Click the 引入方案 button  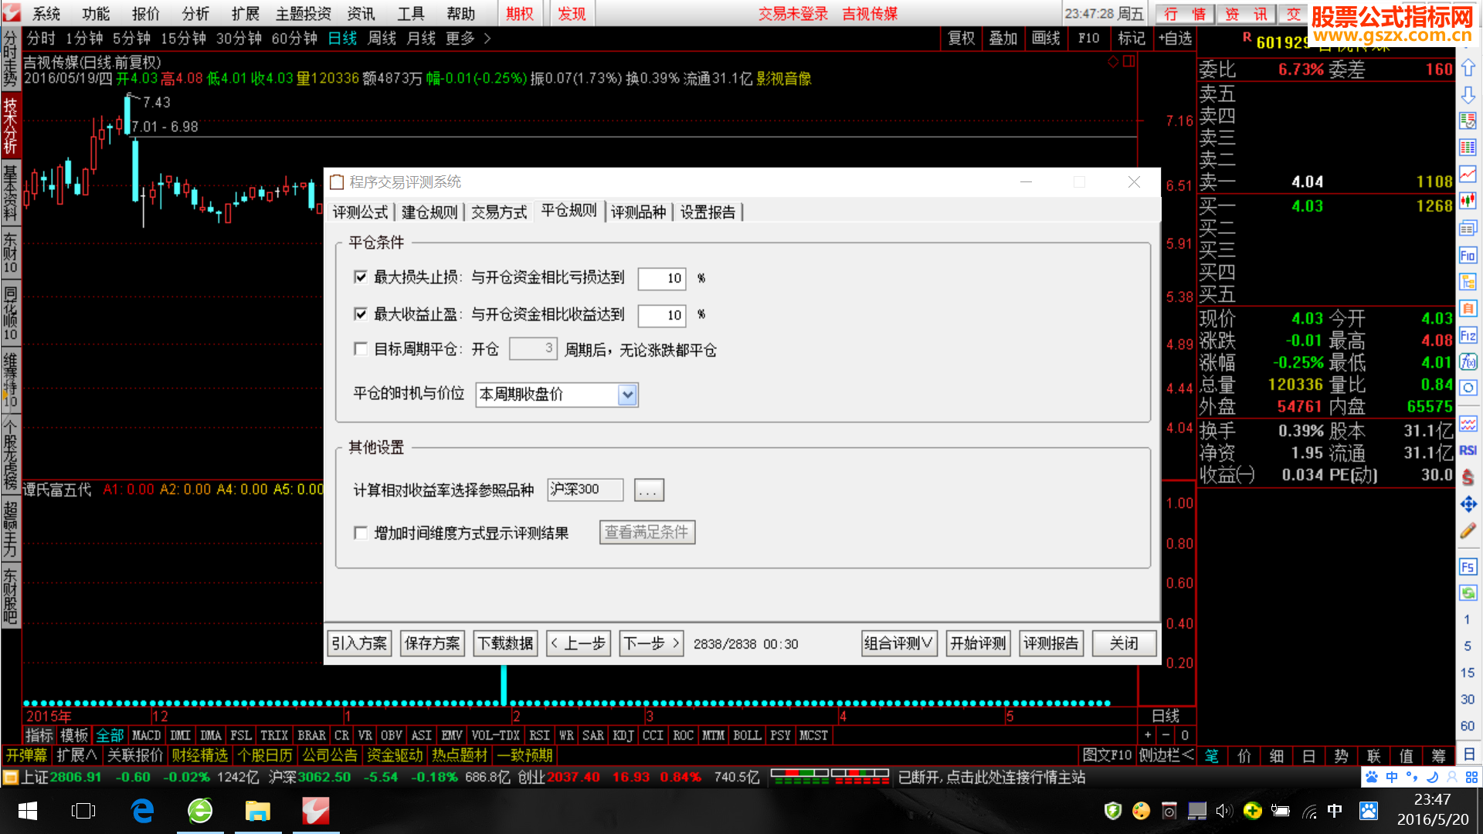(x=359, y=643)
